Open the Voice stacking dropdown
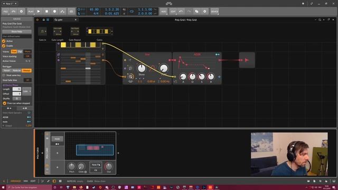Image resolution: width=338 pixels, height=190 pixels. point(27,56)
